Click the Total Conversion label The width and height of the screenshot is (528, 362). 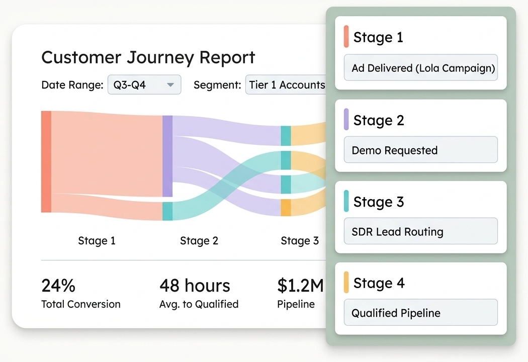tap(81, 304)
